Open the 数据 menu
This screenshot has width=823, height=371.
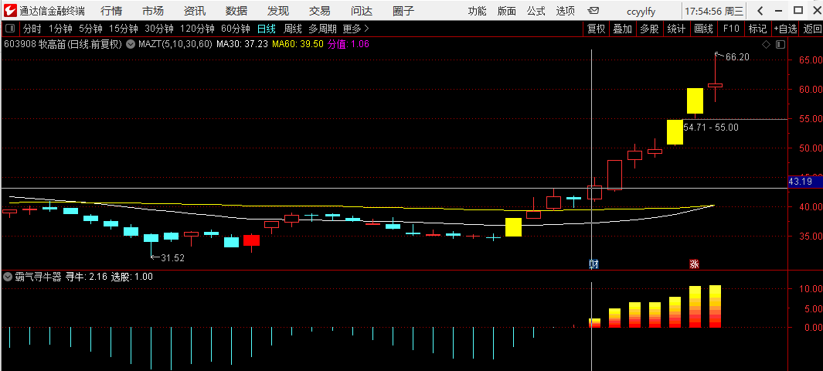coord(236,11)
